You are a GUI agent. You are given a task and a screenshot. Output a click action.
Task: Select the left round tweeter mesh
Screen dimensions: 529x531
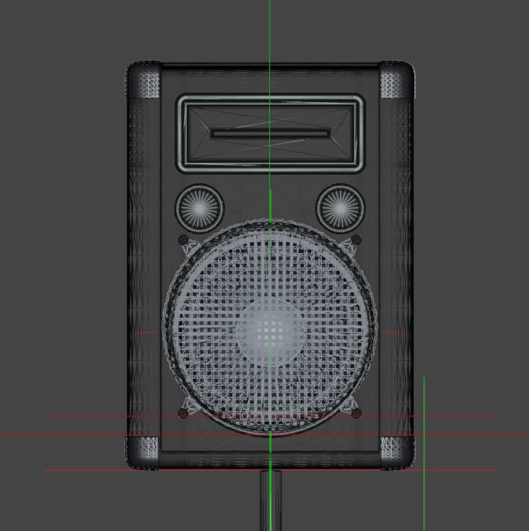pos(199,208)
